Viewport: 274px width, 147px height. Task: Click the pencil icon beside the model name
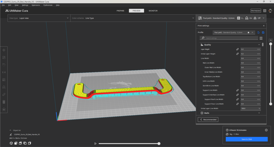pos(11,134)
